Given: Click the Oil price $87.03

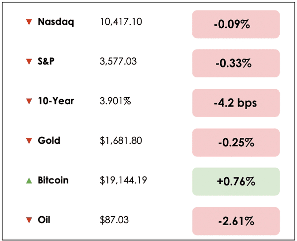Looking at the screenshot, I should point(113,220).
